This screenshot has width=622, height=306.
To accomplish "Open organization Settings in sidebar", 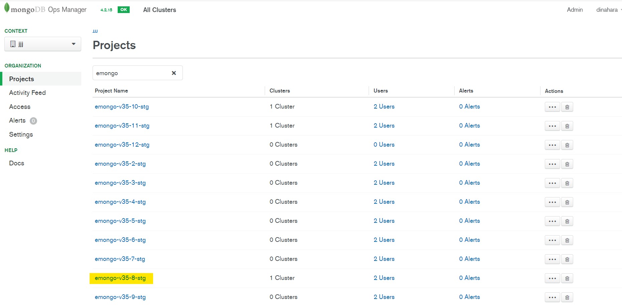I will pyautogui.click(x=21, y=135).
